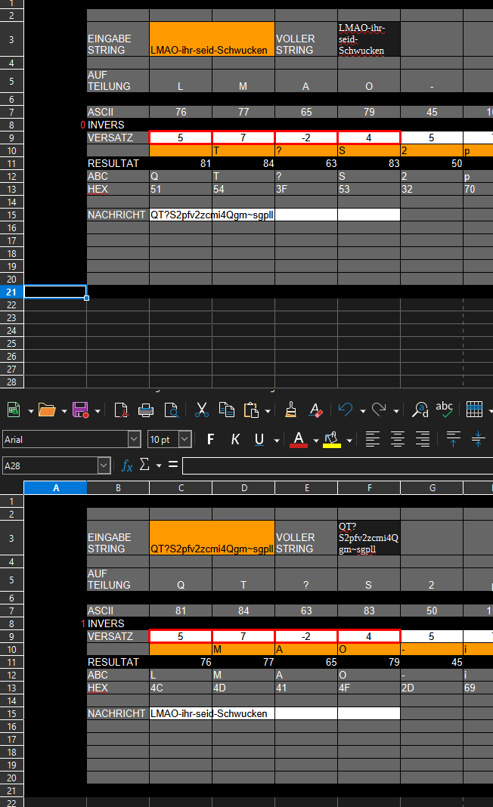Click the Arial font name field
This screenshot has width=493, height=807.
[x=66, y=439]
